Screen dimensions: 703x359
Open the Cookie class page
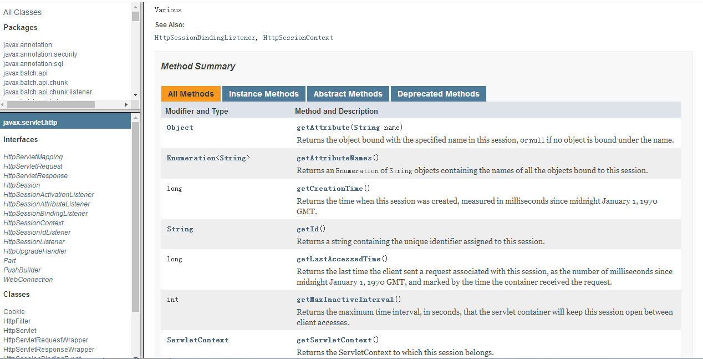click(14, 312)
